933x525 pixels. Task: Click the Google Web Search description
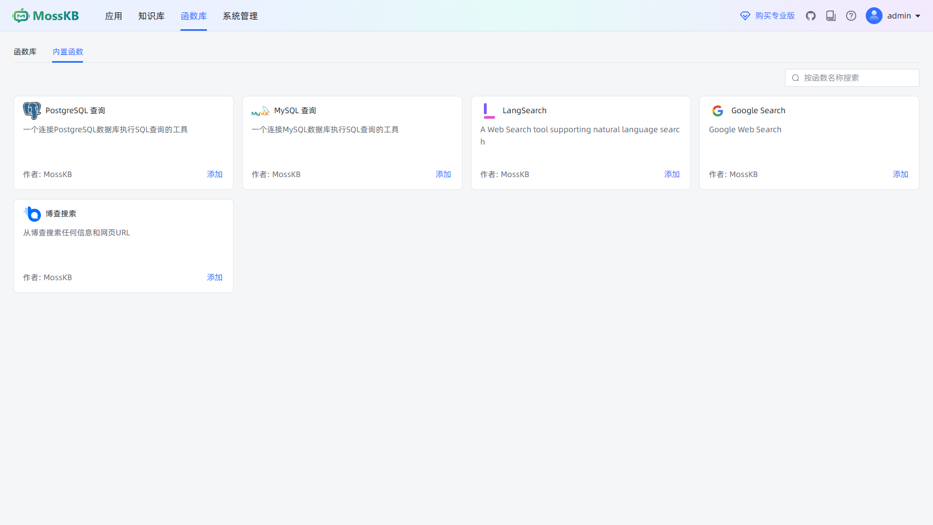(x=745, y=129)
